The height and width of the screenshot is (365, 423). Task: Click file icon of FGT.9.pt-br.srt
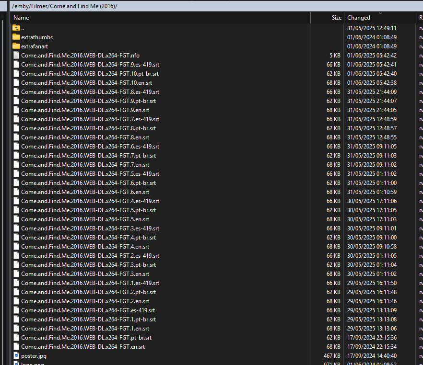16,101
